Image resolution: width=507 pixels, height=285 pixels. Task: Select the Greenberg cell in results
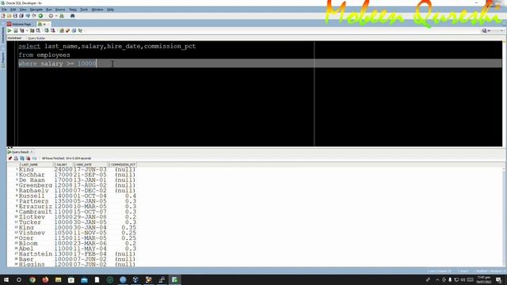pyautogui.click(x=36, y=185)
